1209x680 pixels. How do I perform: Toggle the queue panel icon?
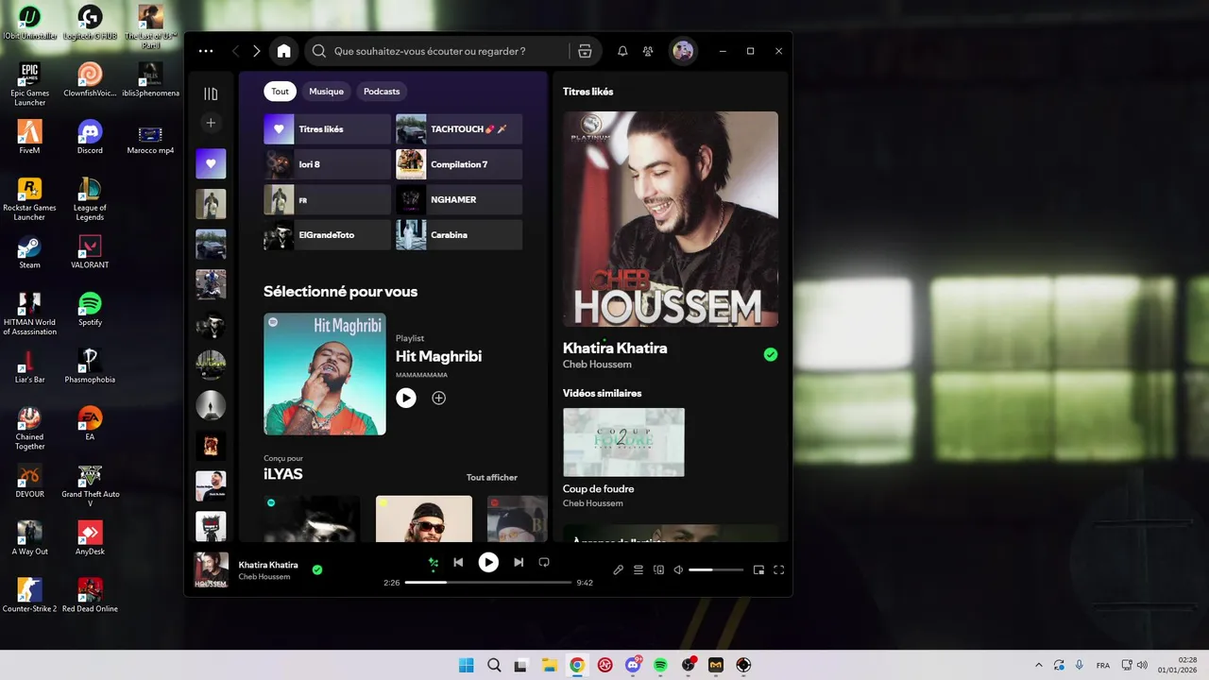coord(639,569)
